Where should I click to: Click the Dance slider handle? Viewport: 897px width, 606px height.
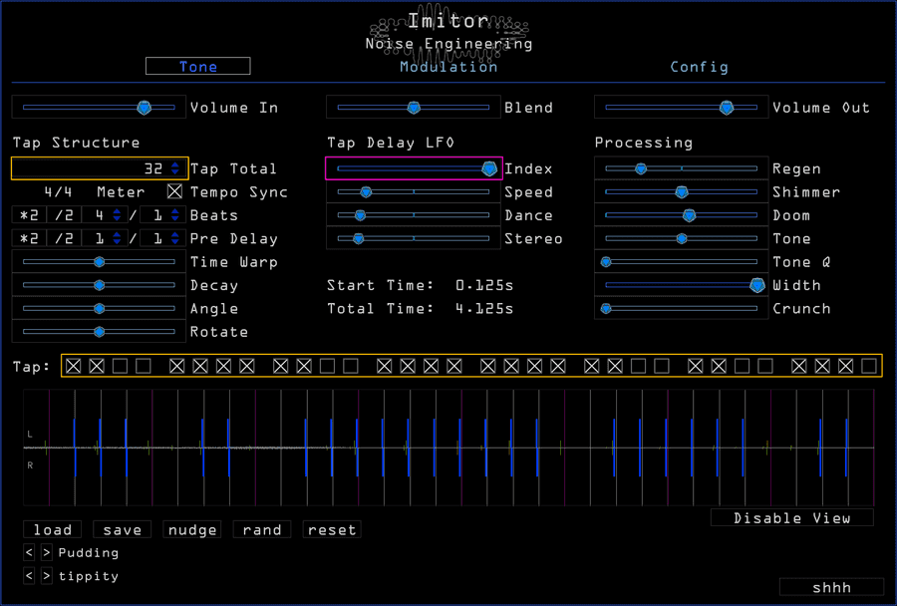[360, 215]
